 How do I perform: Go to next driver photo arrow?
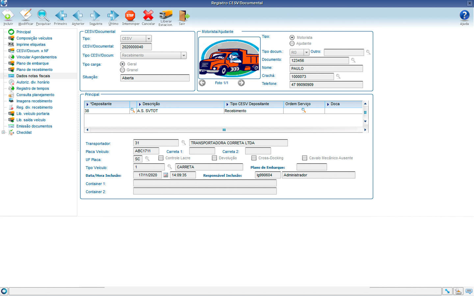point(241,83)
